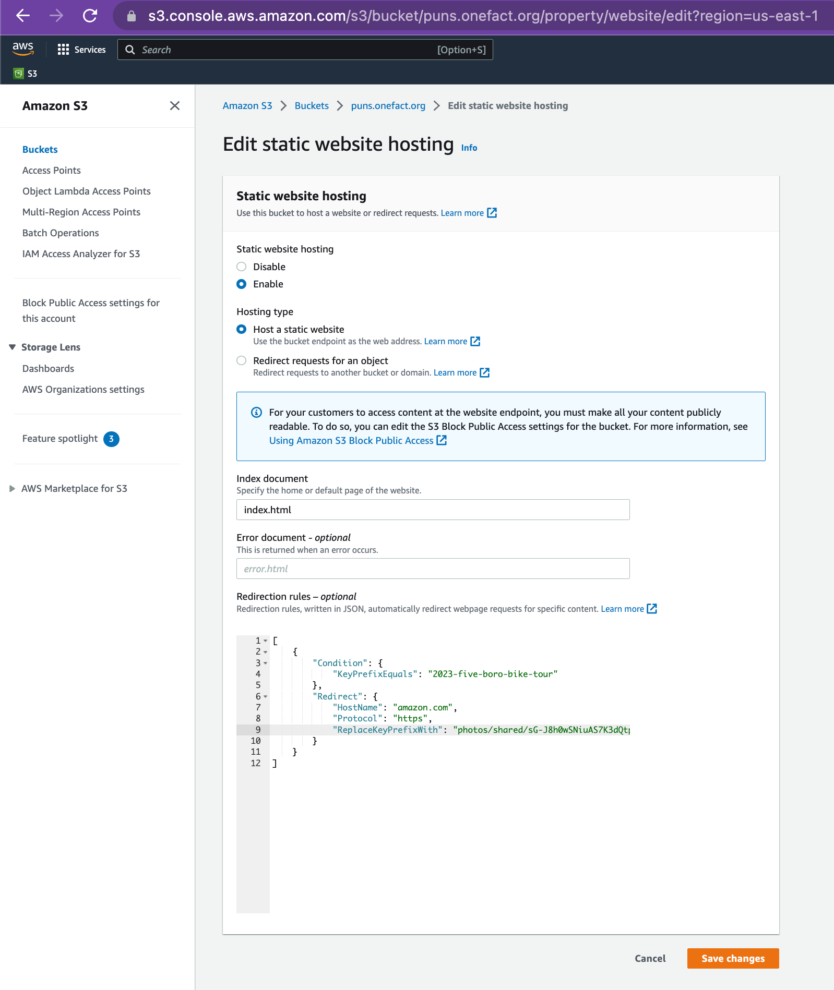834x990 pixels.
Task: Open Dashboards under Storage Lens
Action: coord(49,369)
